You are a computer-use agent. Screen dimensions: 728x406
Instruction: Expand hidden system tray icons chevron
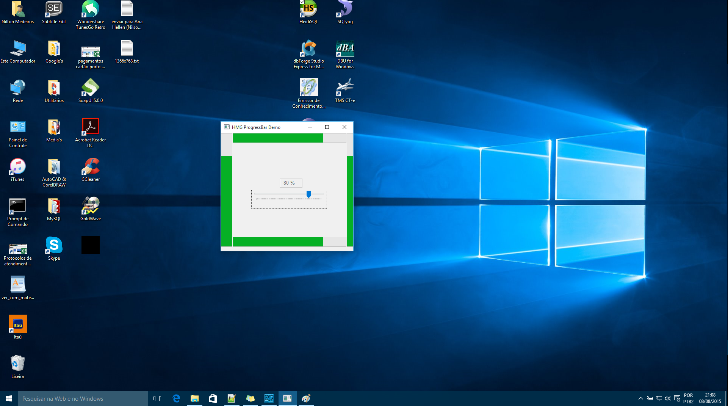tap(640, 398)
